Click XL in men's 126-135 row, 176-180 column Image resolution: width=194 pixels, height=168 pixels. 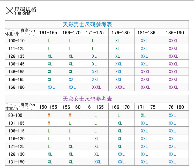(117, 56)
